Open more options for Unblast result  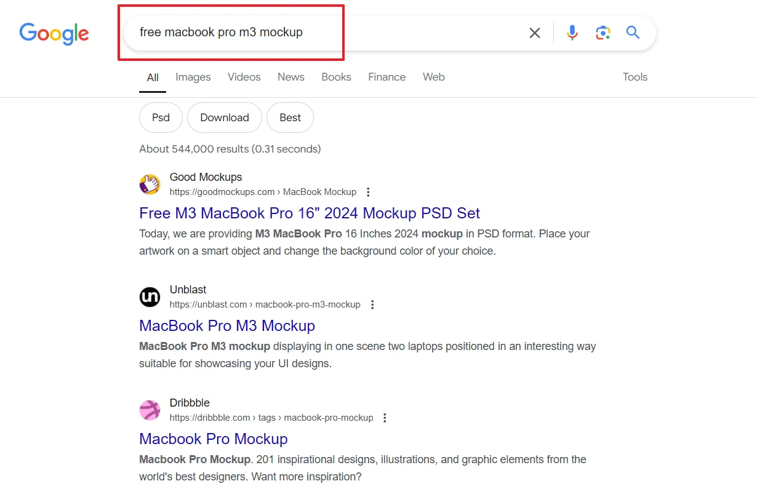372,304
